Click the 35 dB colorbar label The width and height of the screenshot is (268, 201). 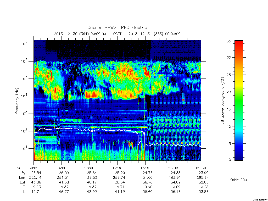pyautogui.click(x=229, y=41)
